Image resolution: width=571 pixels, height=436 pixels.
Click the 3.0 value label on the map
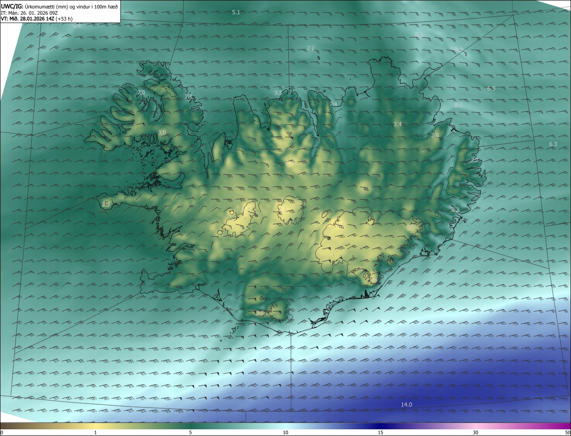[162, 133]
